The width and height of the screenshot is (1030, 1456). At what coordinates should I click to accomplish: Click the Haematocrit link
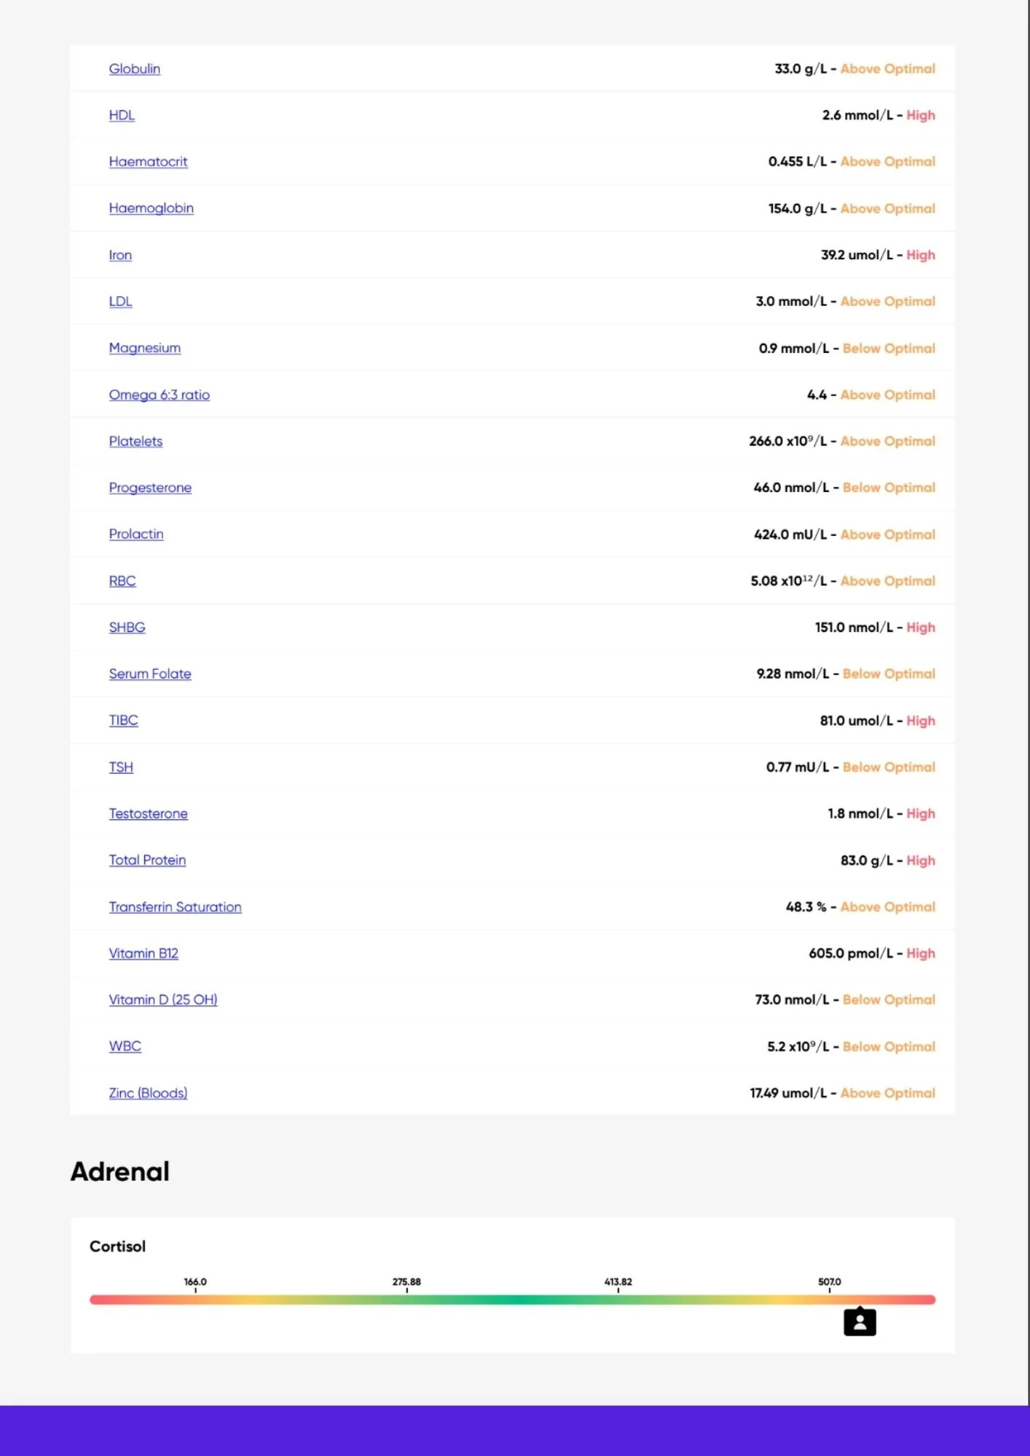[x=148, y=162]
